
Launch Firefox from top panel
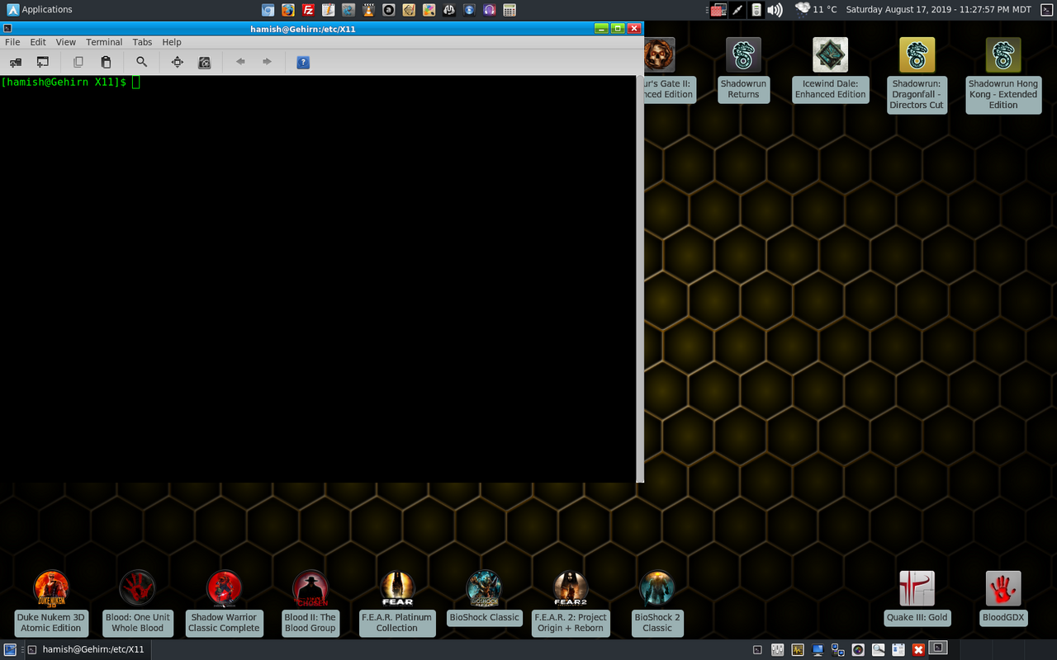point(288,10)
